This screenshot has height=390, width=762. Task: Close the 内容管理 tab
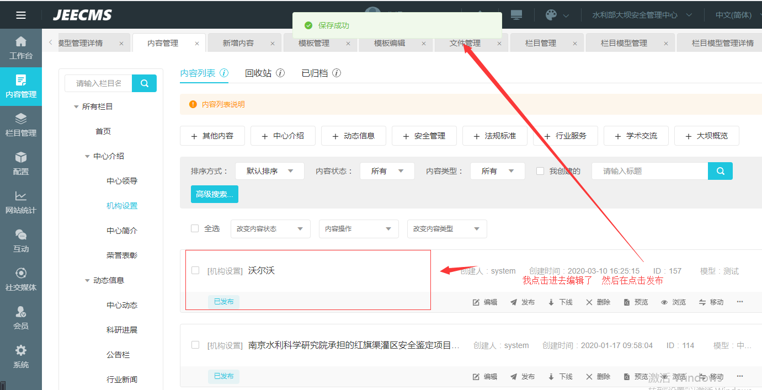coord(197,44)
